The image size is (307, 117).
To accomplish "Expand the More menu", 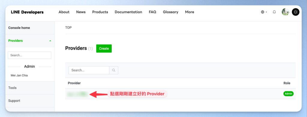I will coord(189,12).
